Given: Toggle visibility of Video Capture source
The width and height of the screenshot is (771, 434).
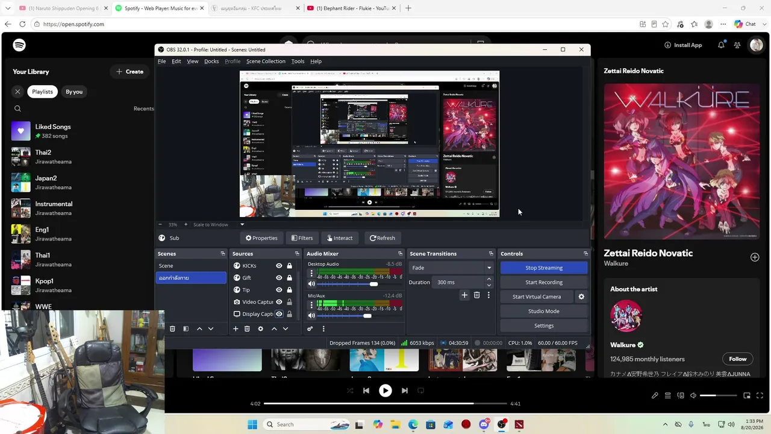Looking at the screenshot, I should point(279,302).
